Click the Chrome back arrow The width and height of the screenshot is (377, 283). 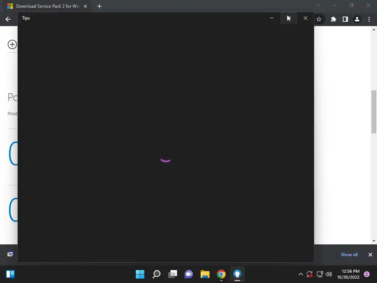point(8,19)
